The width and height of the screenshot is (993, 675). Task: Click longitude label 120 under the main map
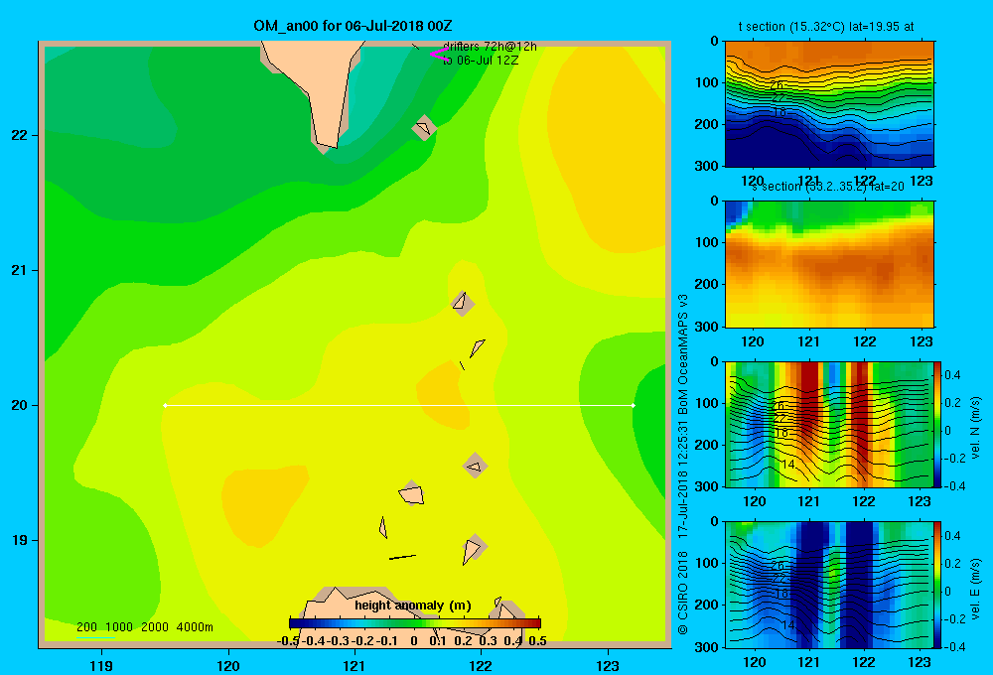click(228, 665)
